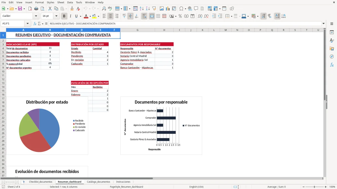The image size is (337, 189).
Task: Open the Styles menu
Action: (51, 2)
